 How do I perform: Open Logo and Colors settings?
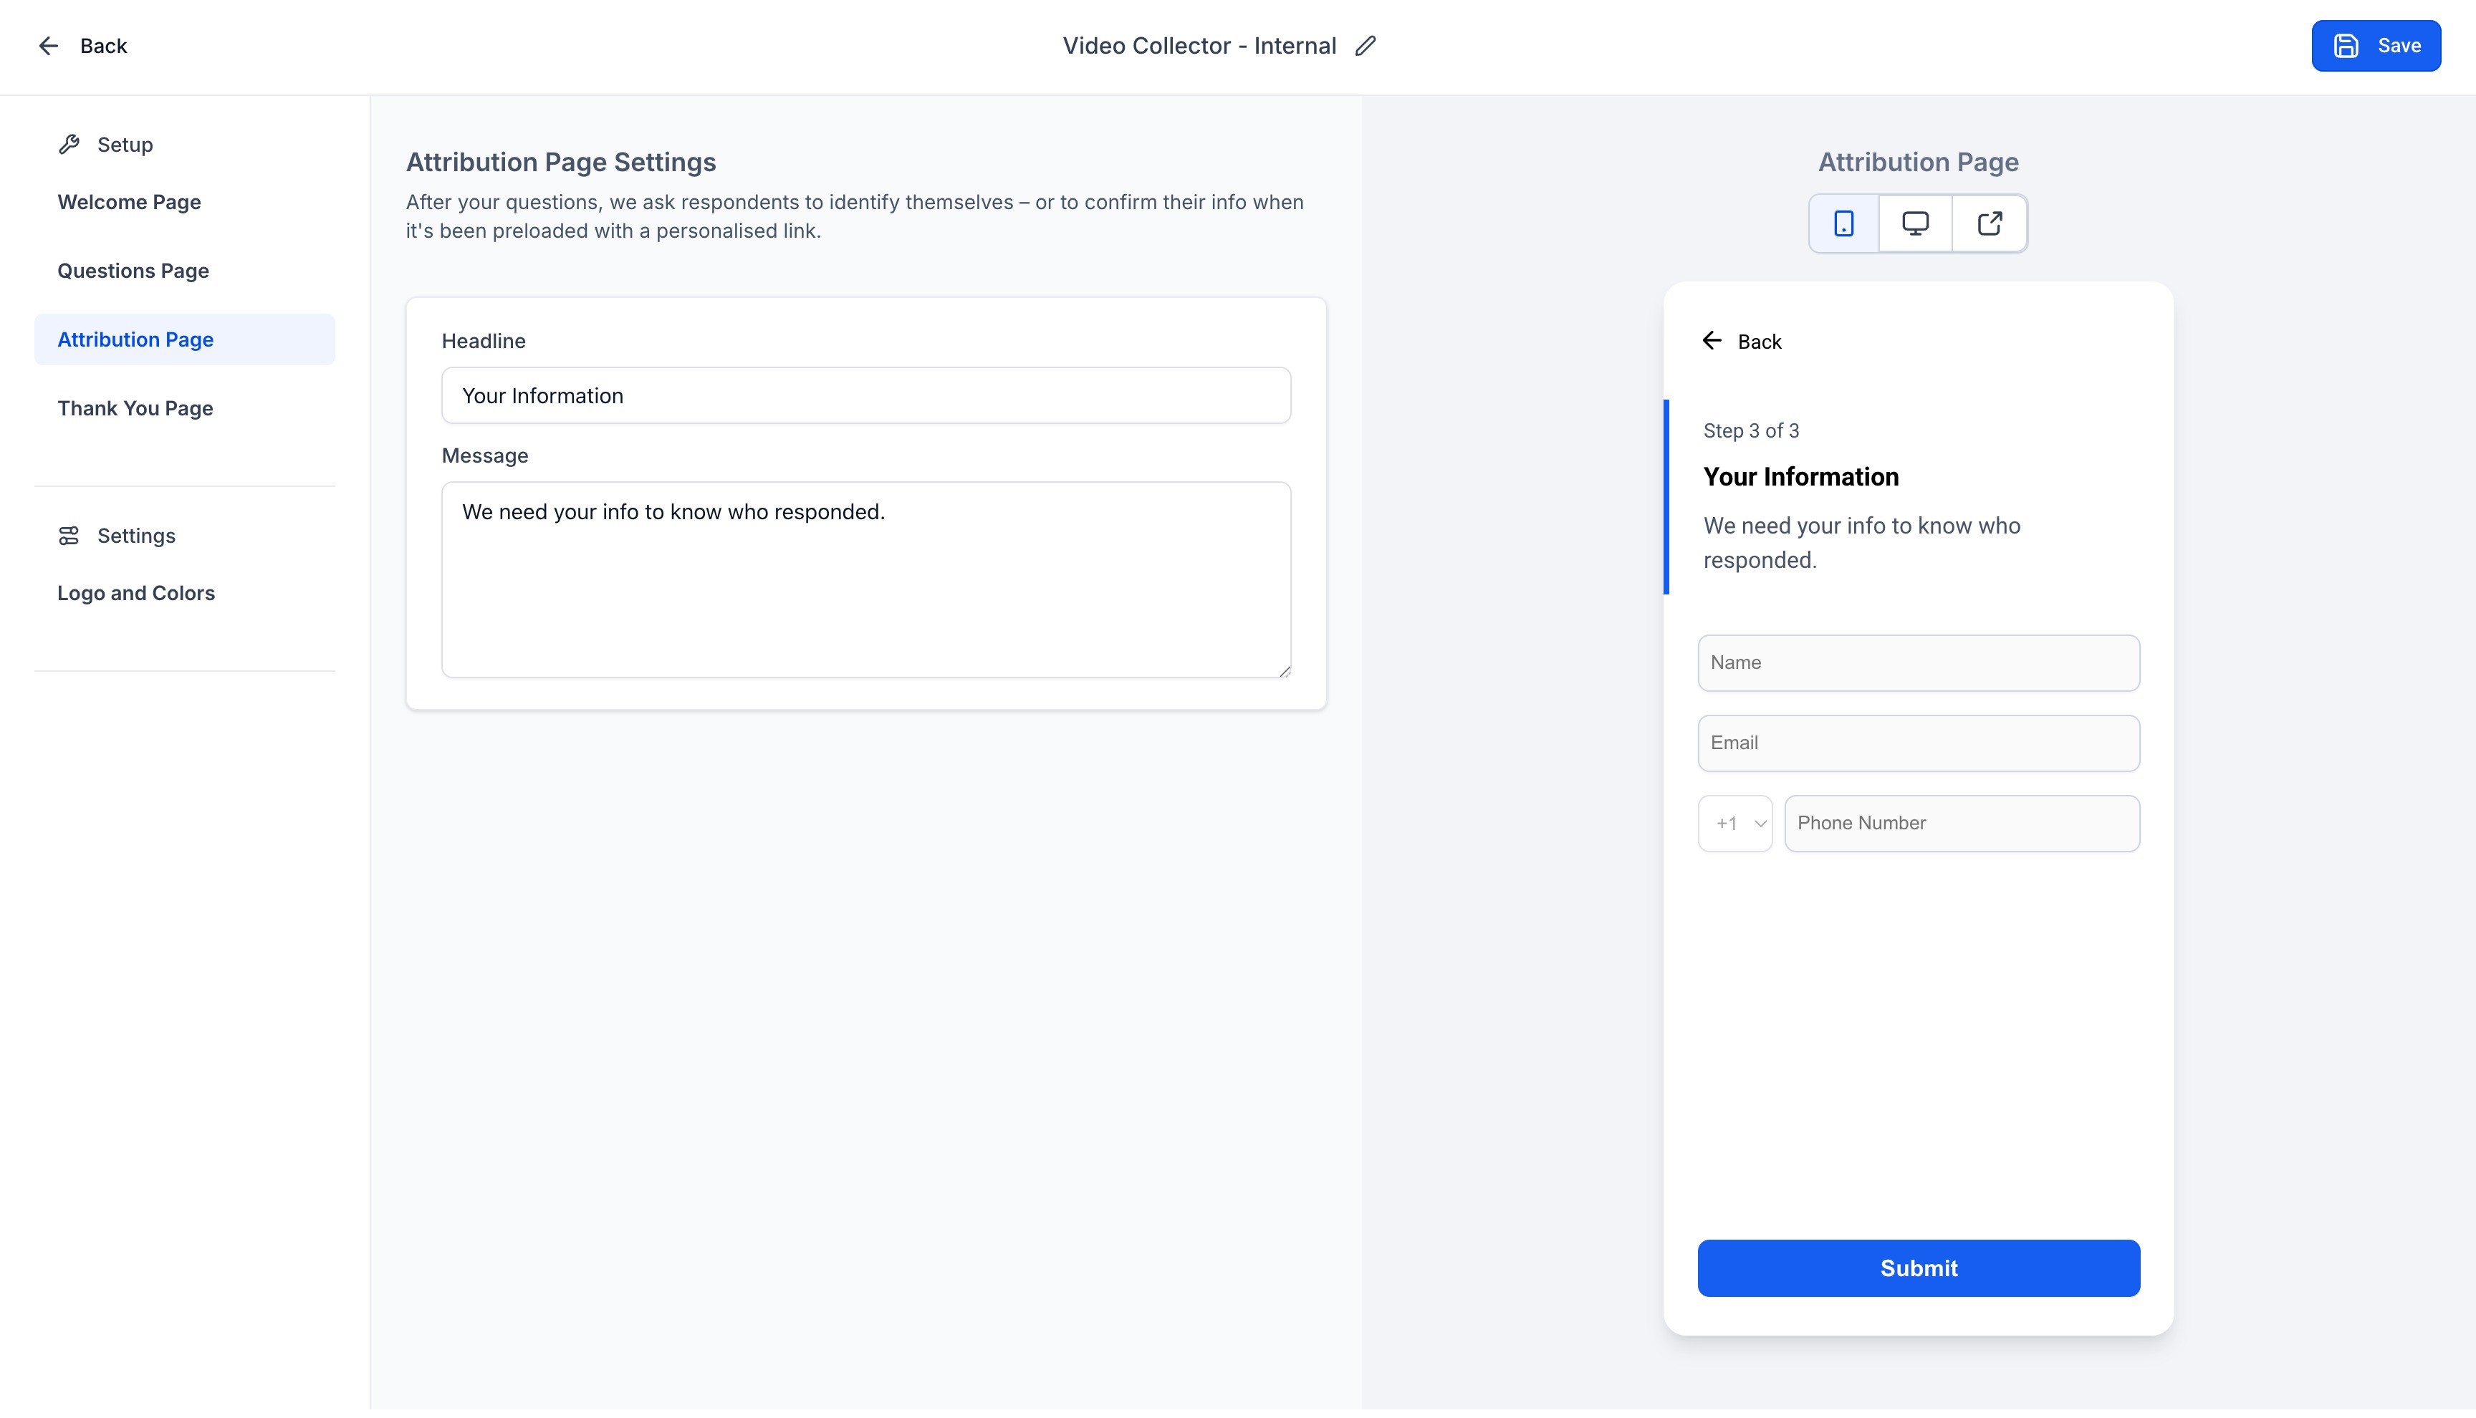tap(136, 593)
